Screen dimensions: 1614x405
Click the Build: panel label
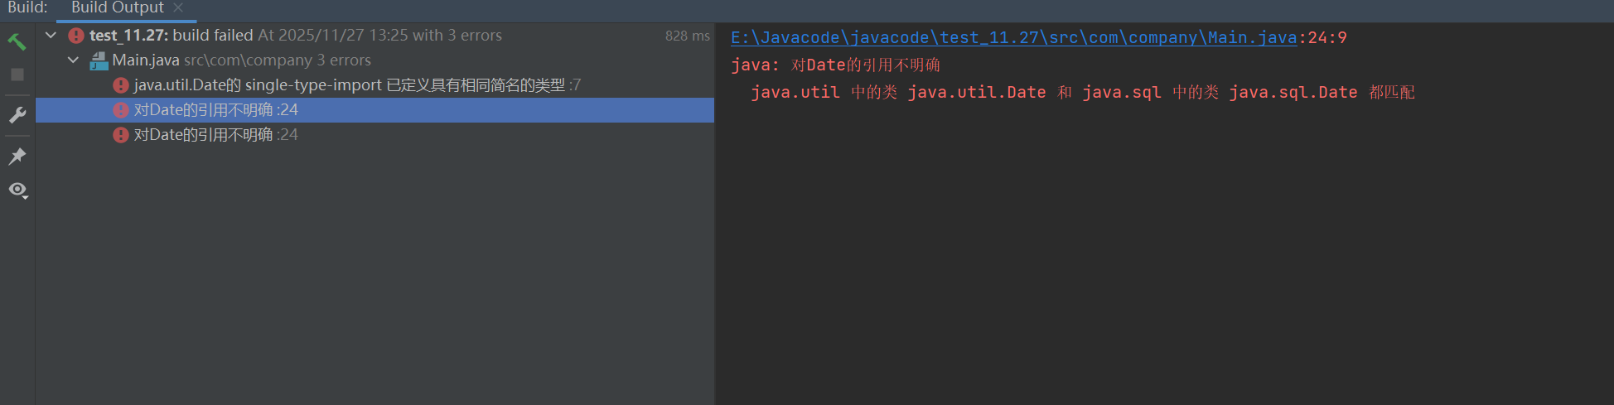click(27, 8)
